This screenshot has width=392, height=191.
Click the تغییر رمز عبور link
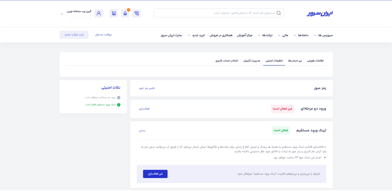[x=147, y=88]
